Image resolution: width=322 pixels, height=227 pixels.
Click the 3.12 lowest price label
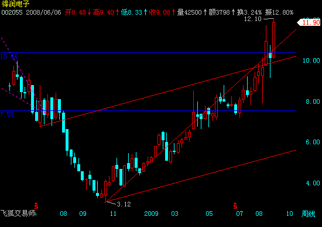pyautogui.click(x=124, y=204)
